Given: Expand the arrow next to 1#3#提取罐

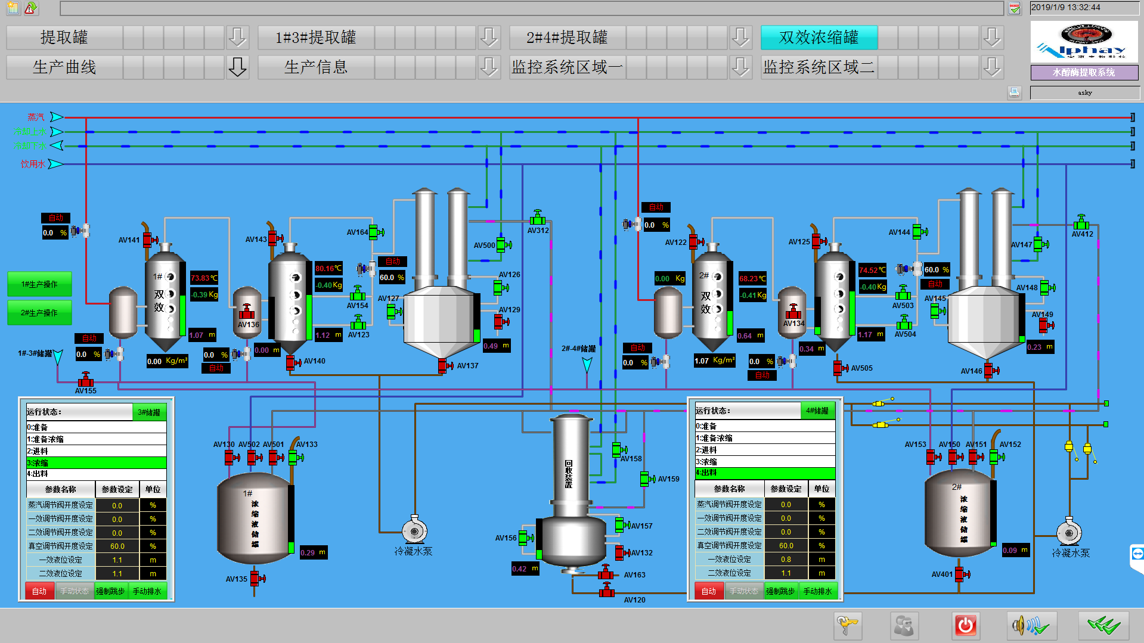Looking at the screenshot, I should coord(489,37).
